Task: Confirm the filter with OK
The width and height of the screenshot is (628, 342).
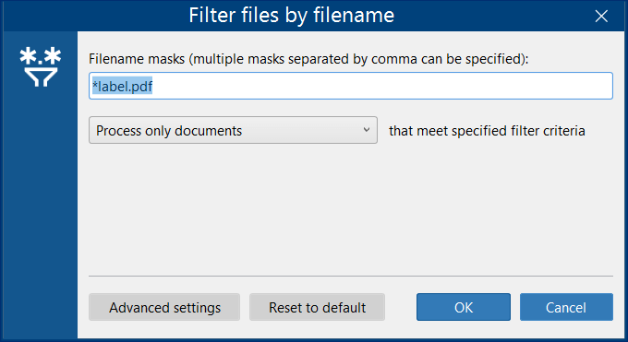Action: pyautogui.click(x=464, y=307)
